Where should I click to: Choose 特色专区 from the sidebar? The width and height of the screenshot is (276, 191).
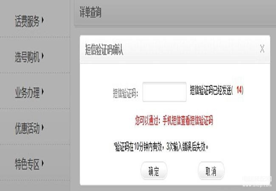point(27,164)
